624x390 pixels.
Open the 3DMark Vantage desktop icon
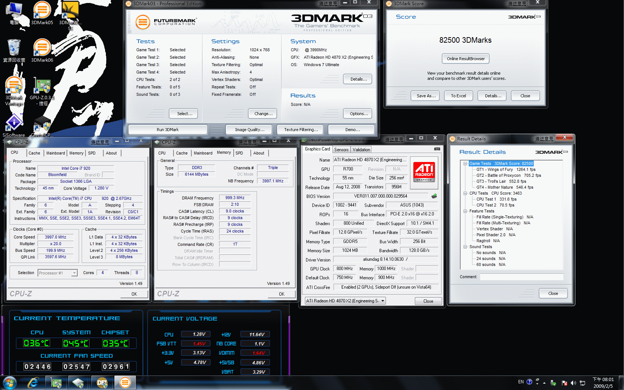pos(14,91)
